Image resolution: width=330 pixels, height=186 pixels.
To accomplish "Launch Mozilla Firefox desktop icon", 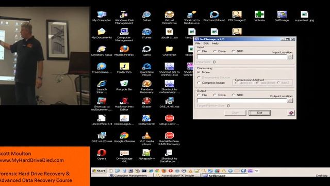I will [x=124, y=51].
